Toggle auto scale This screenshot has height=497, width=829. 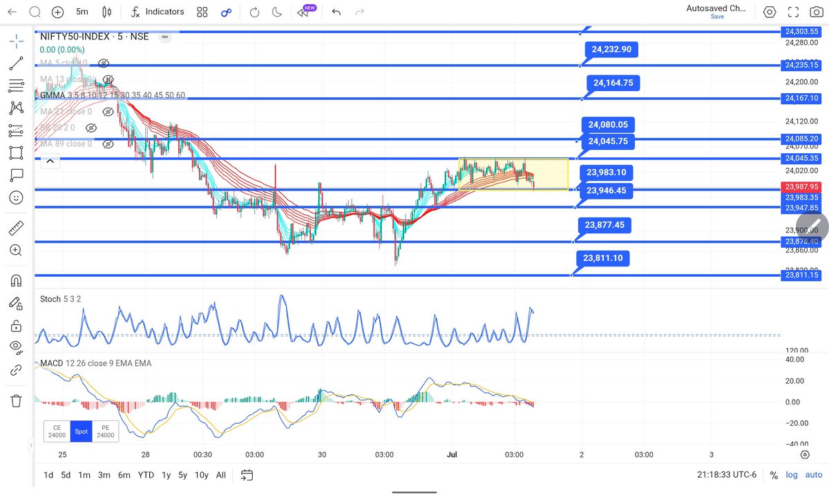[813, 475]
